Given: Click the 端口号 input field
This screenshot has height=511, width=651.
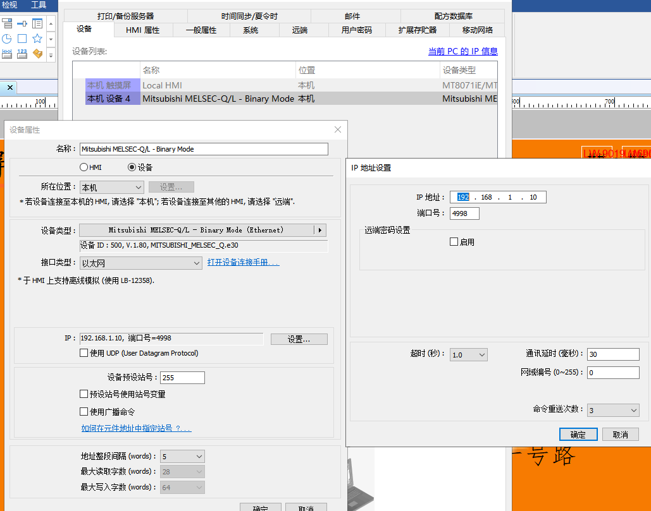Looking at the screenshot, I should click(464, 213).
